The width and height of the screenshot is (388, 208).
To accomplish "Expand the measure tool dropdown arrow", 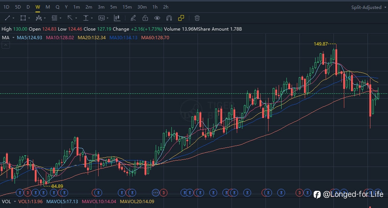I will [92, 18].
